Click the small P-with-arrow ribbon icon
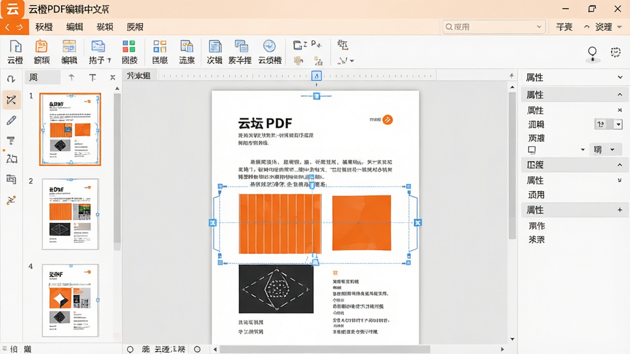 coord(316,44)
